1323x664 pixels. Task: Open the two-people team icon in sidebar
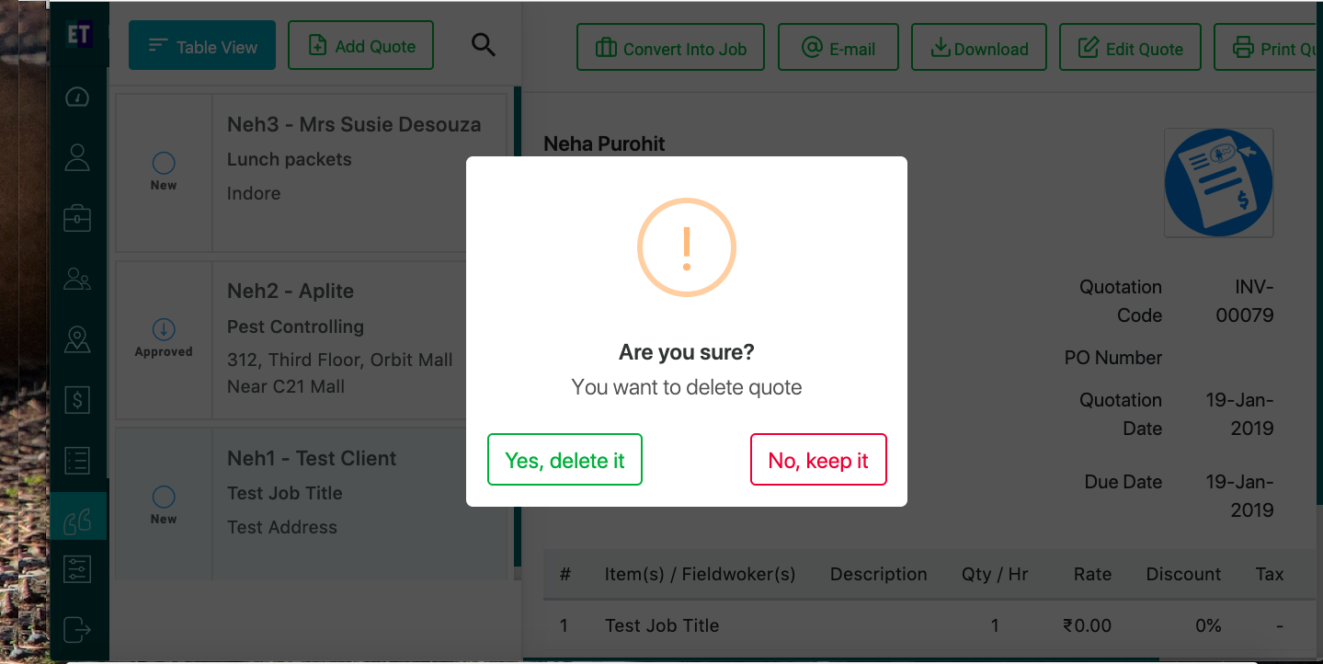pos(77,279)
